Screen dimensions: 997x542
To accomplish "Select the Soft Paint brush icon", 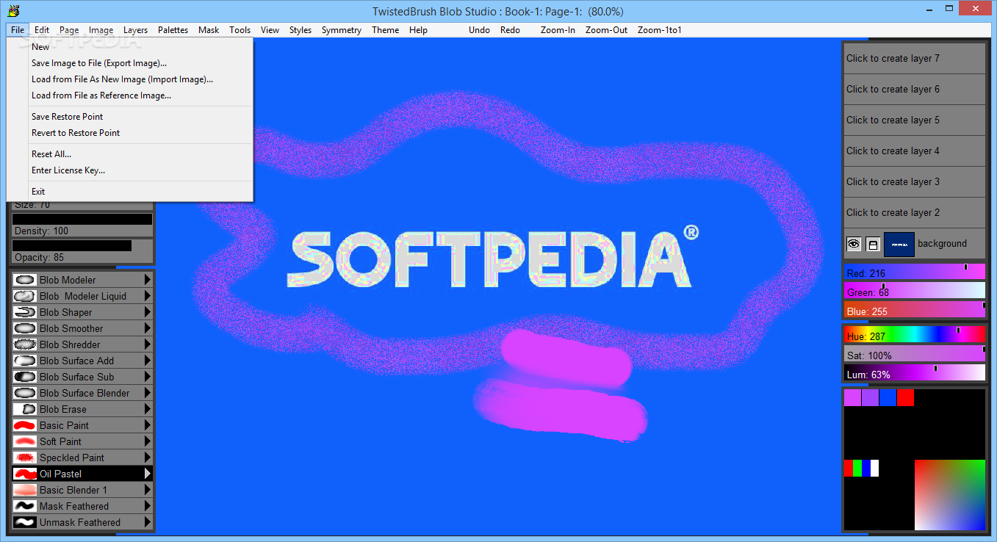I will pos(25,441).
